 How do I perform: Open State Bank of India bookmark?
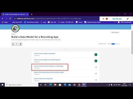[31, 22]
